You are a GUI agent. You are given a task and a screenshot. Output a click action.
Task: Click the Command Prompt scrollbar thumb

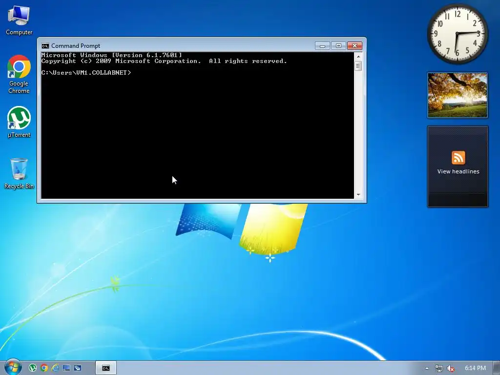click(x=358, y=66)
